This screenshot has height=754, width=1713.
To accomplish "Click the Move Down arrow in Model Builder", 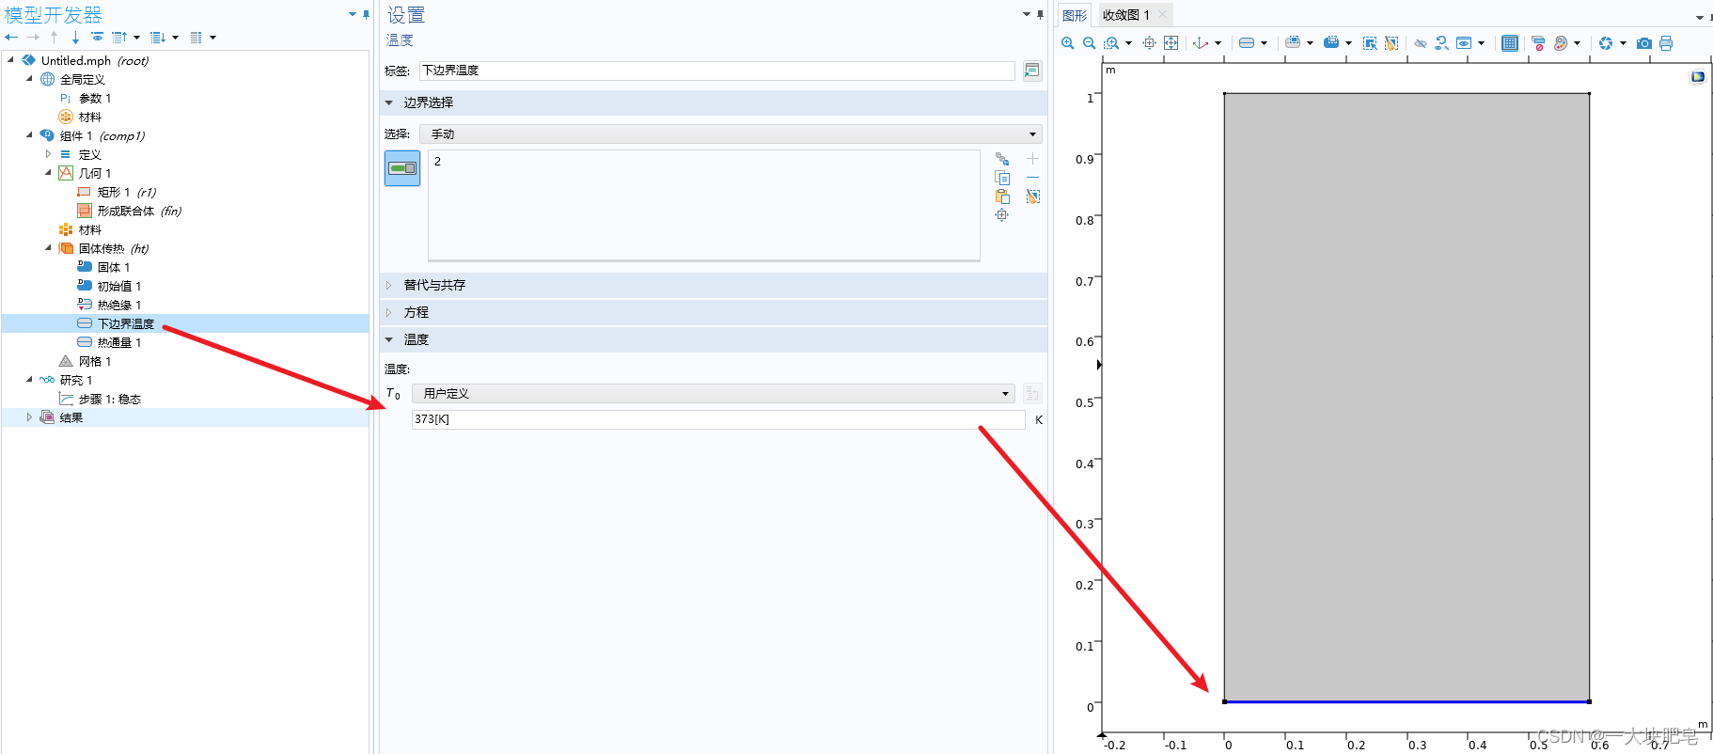I will 75,38.
